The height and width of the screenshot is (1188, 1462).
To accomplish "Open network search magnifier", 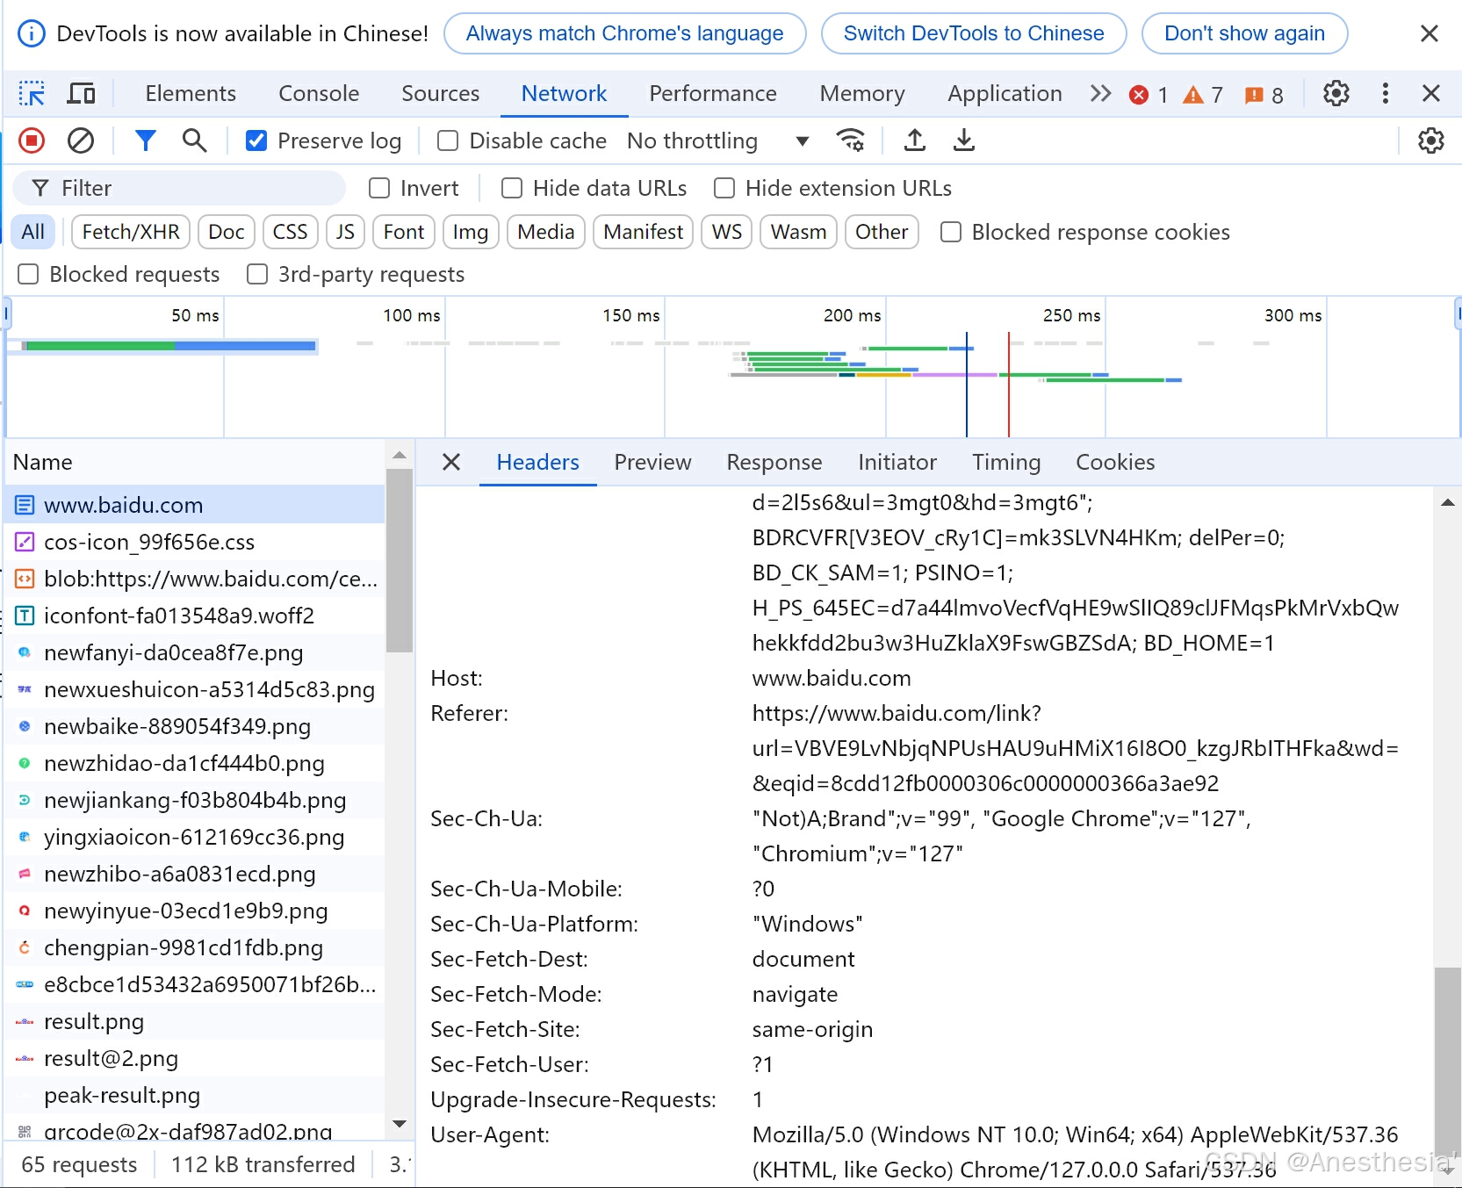I will pos(194,140).
